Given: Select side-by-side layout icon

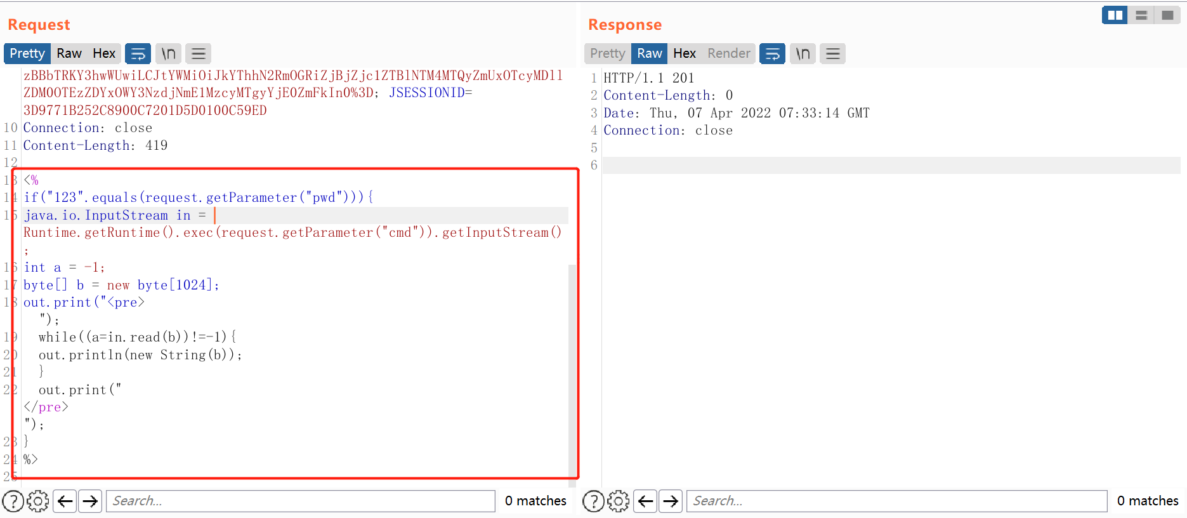Looking at the screenshot, I should 1115,15.
